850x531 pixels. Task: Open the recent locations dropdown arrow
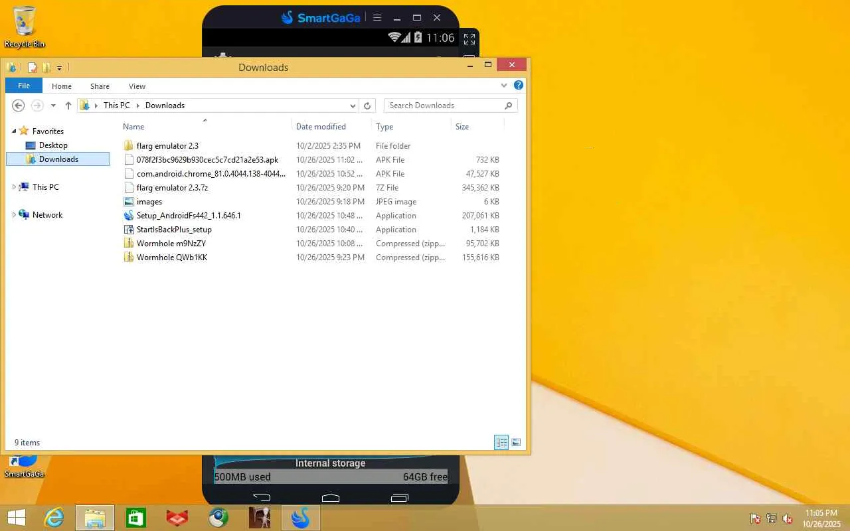tap(53, 106)
